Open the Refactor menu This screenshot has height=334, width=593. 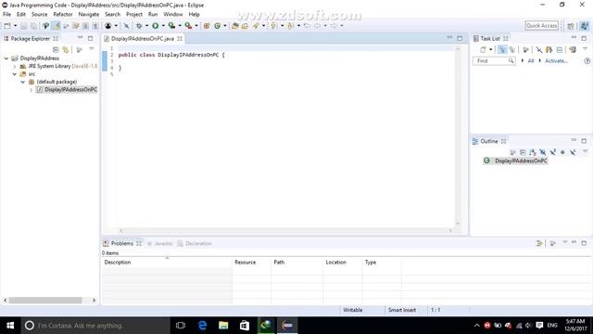[x=63, y=15]
